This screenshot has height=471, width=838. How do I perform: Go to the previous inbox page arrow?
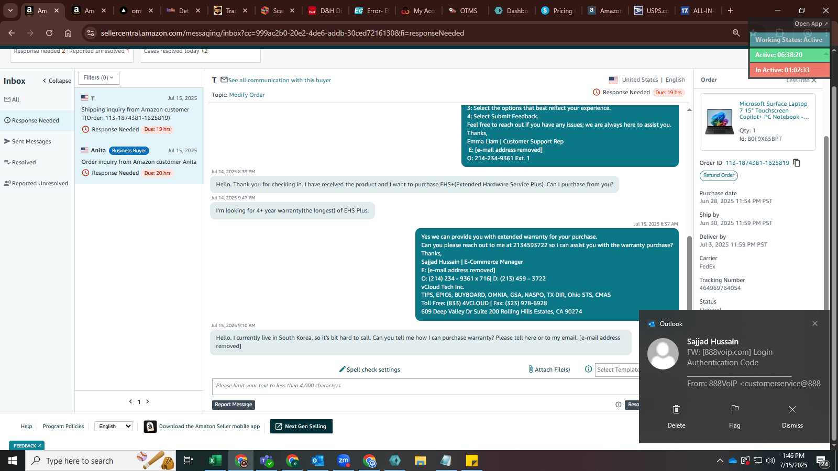(x=130, y=401)
